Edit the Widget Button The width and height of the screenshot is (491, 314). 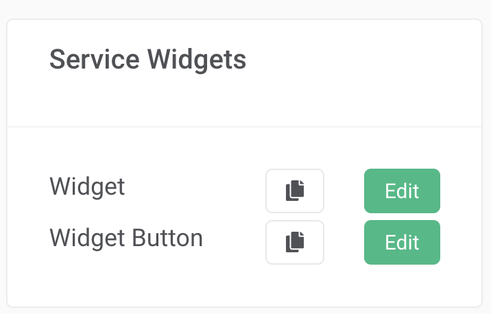(402, 242)
